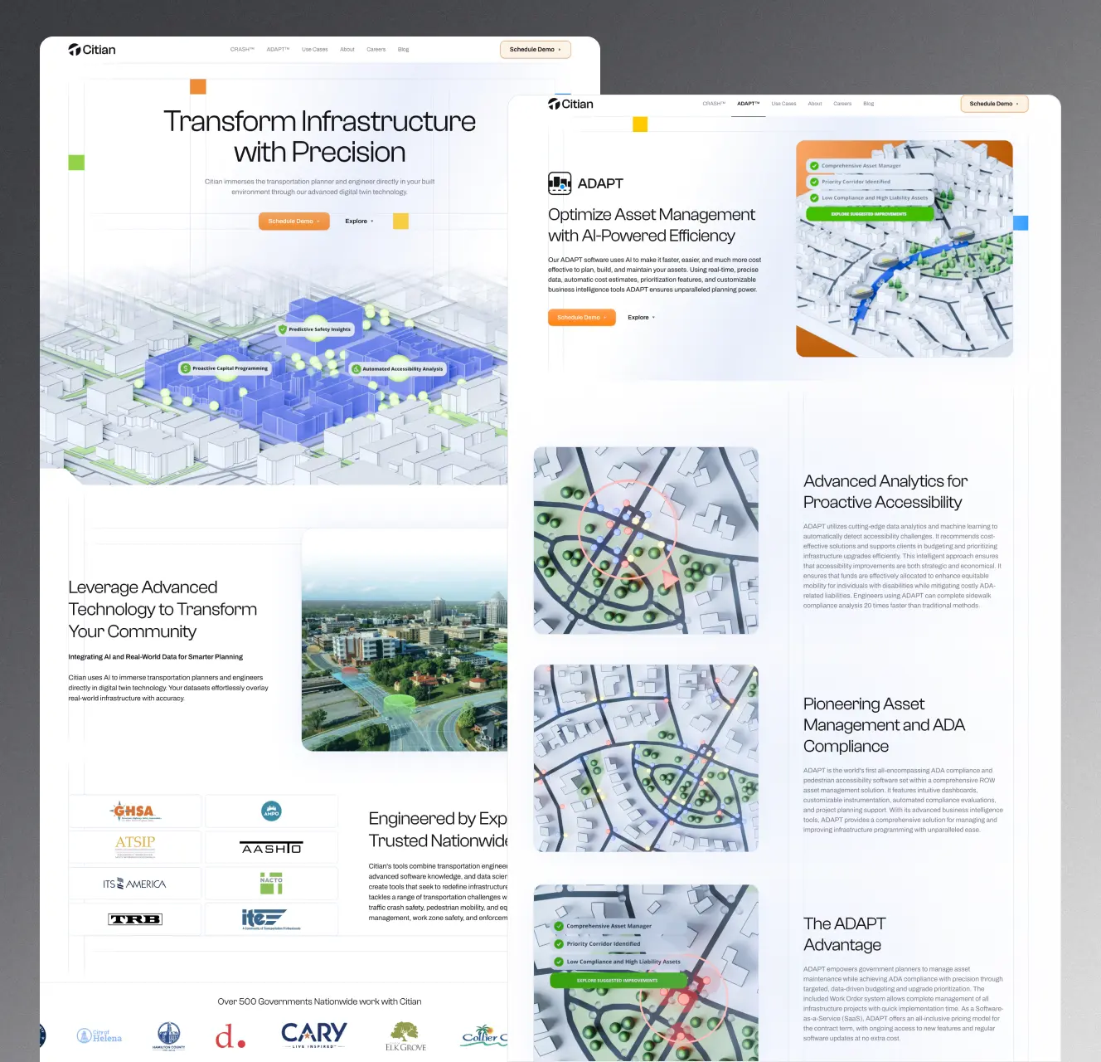Expand the Explore dropdown on the left homepage hero
1101x1062 pixels.
click(x=359, y=222)
